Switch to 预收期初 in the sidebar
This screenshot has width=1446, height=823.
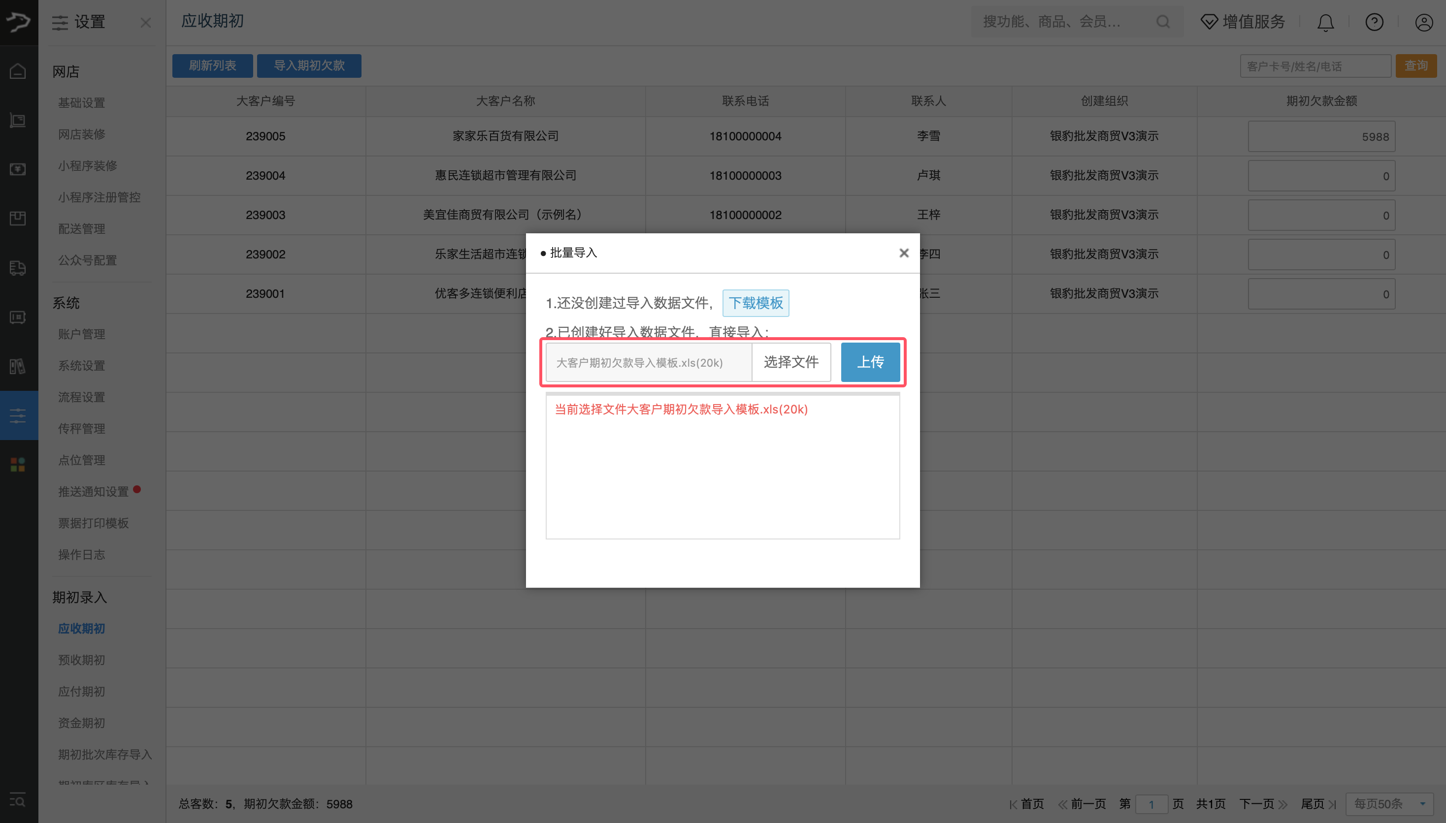tap(81, 660)
